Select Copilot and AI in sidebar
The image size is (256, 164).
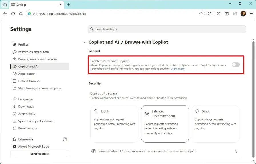(x=40, y=67)
